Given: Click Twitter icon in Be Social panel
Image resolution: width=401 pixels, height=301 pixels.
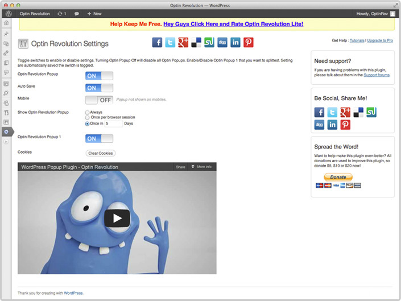Looking at the screenshot, I should pyautogui.click(x=332, y=112).
